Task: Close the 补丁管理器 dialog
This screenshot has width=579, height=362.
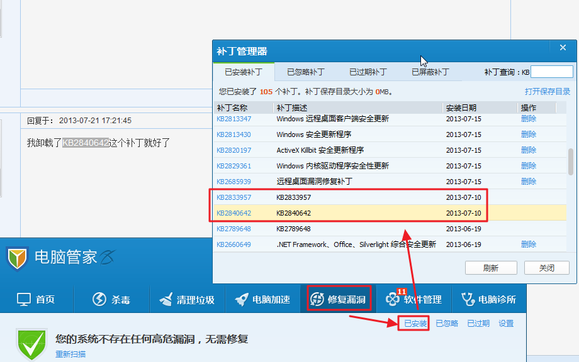Action: pos(563,48)
